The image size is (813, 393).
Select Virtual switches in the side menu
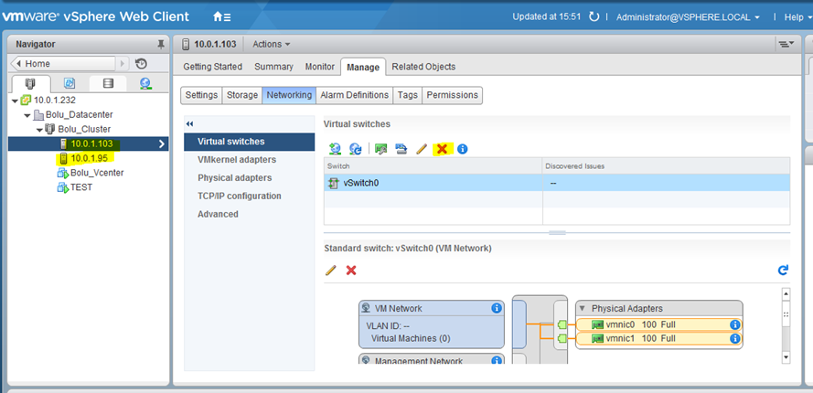pos(250,142)
